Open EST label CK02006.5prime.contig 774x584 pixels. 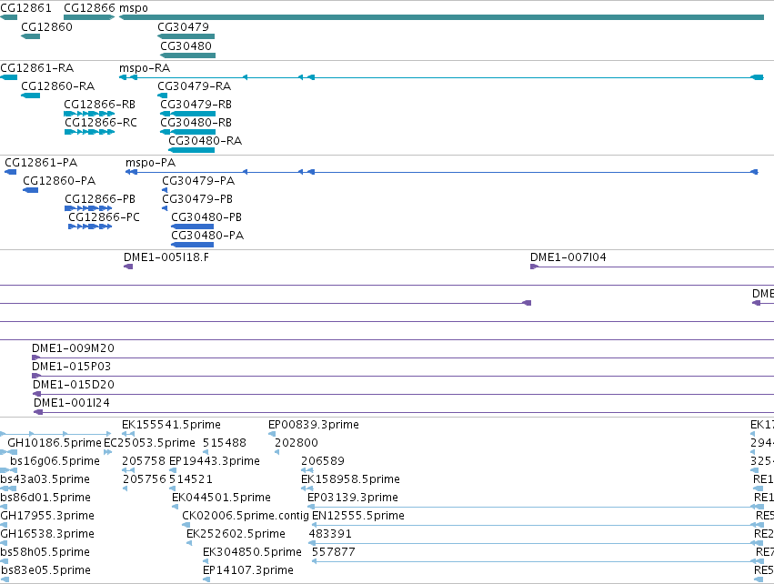tap(246, 516)
